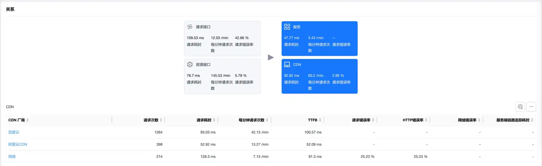
Task: Sort by HTTP错误率 column
Action: click(x=426, y=120)
